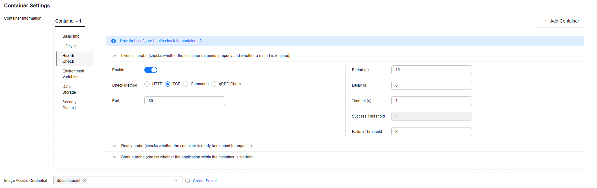Viewport: 597px width, 188px height.
Task: Click the Port input field
Action: (185, 101)
